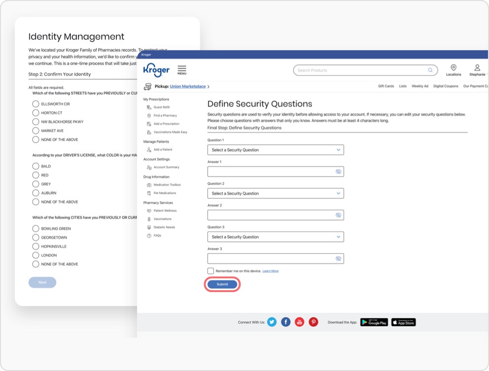489x371 pixels.
Task: Select RED hair color radio
Action: 36,175
